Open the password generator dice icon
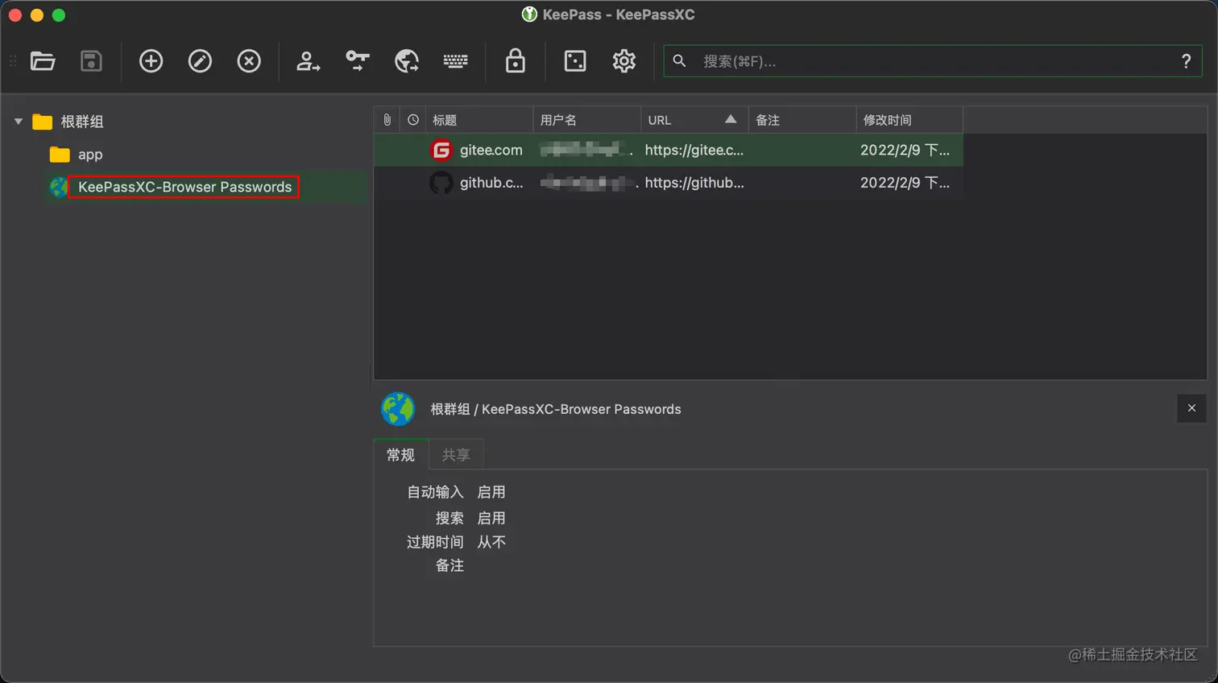The width and height of the screenshot is (1218, 683). (x=575, y=61)
